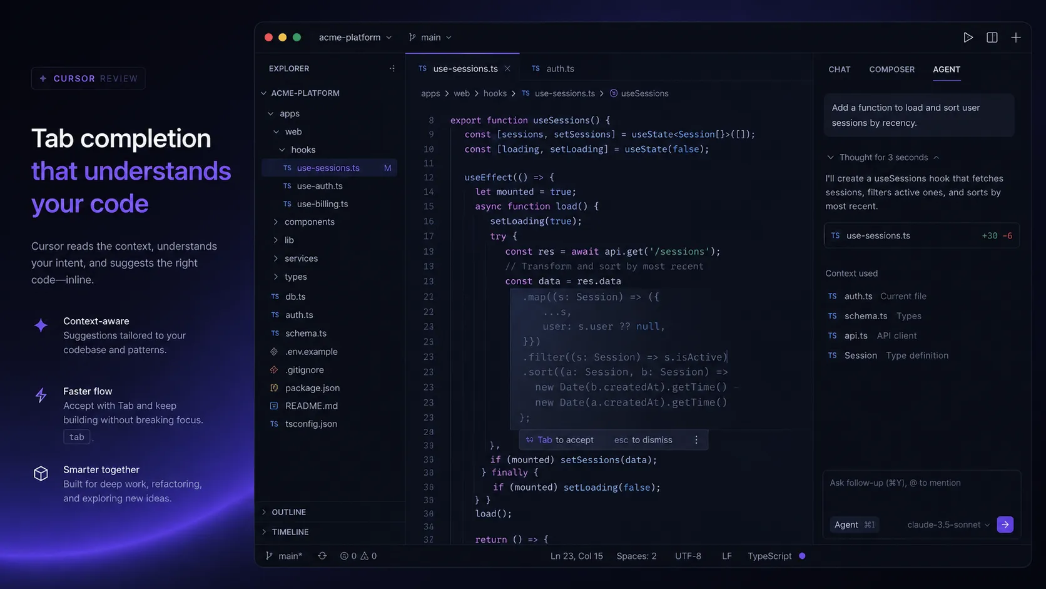The image size is (1046, 589).
Task: Click the apps breadcrumb segment
Action: (430, 93)
